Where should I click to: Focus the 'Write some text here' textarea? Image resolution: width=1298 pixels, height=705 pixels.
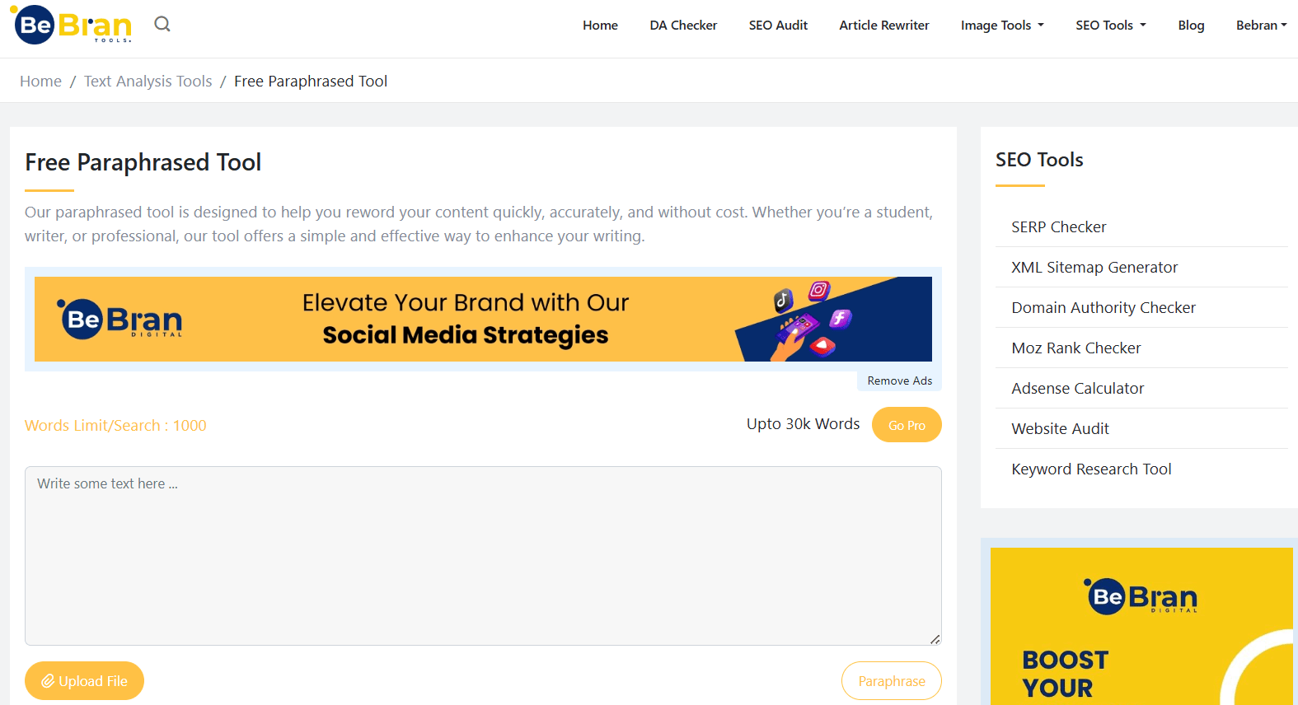coord(483,556)
